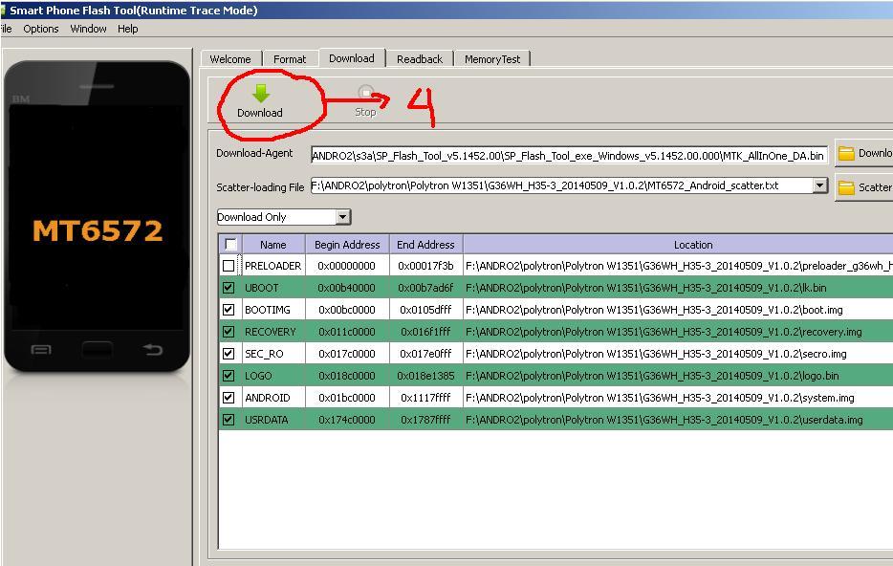The width and height of the screenshot is (893, 566).
Task: Disable the UBOOT partition checkbox
Action: point(229,288)
